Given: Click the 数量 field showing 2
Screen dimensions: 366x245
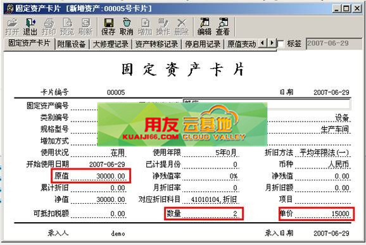Looking at the screenshot, I should tap(210, 213).
